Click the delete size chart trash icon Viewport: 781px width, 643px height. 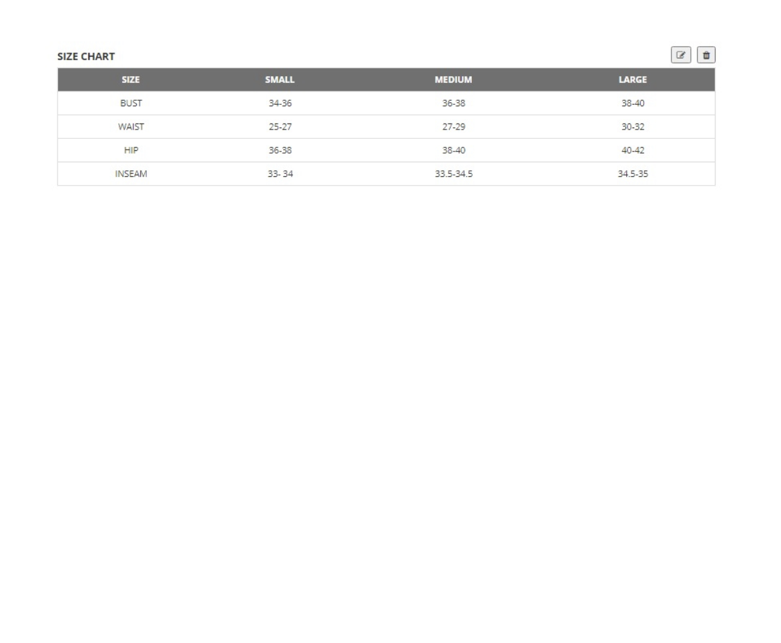pos(706,55)
